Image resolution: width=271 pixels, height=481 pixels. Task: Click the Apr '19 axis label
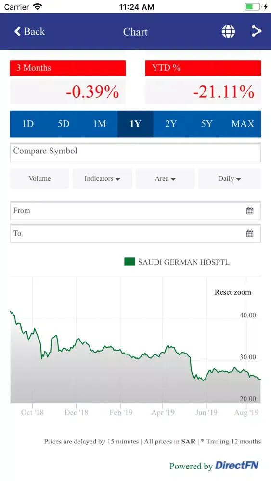pyautogui.click(x=163, y=413)
